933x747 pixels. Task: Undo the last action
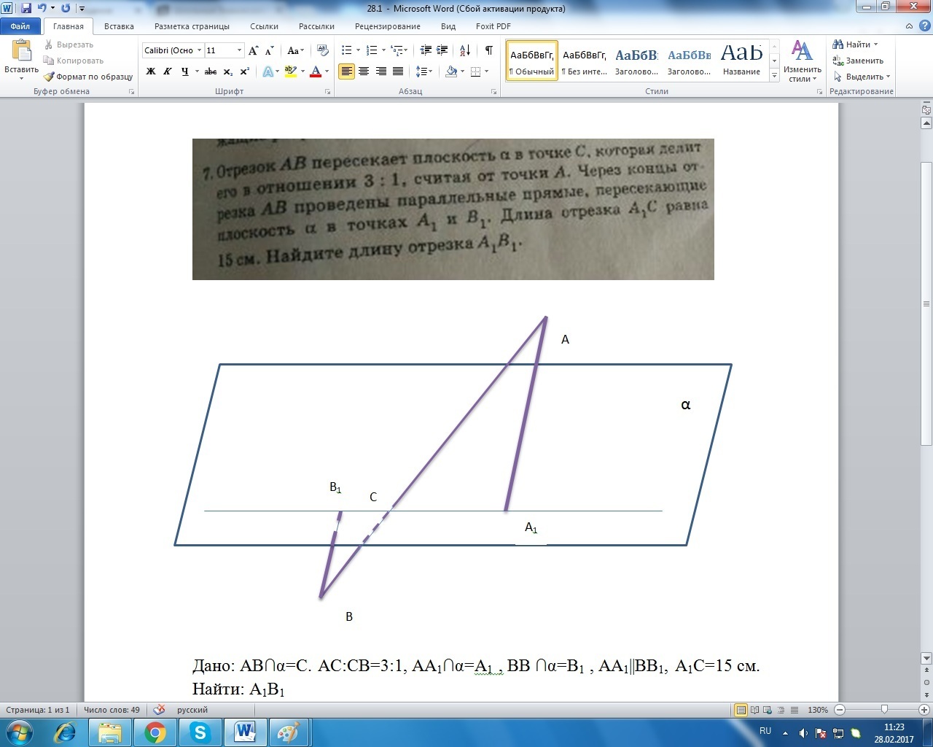click(42, 8)
